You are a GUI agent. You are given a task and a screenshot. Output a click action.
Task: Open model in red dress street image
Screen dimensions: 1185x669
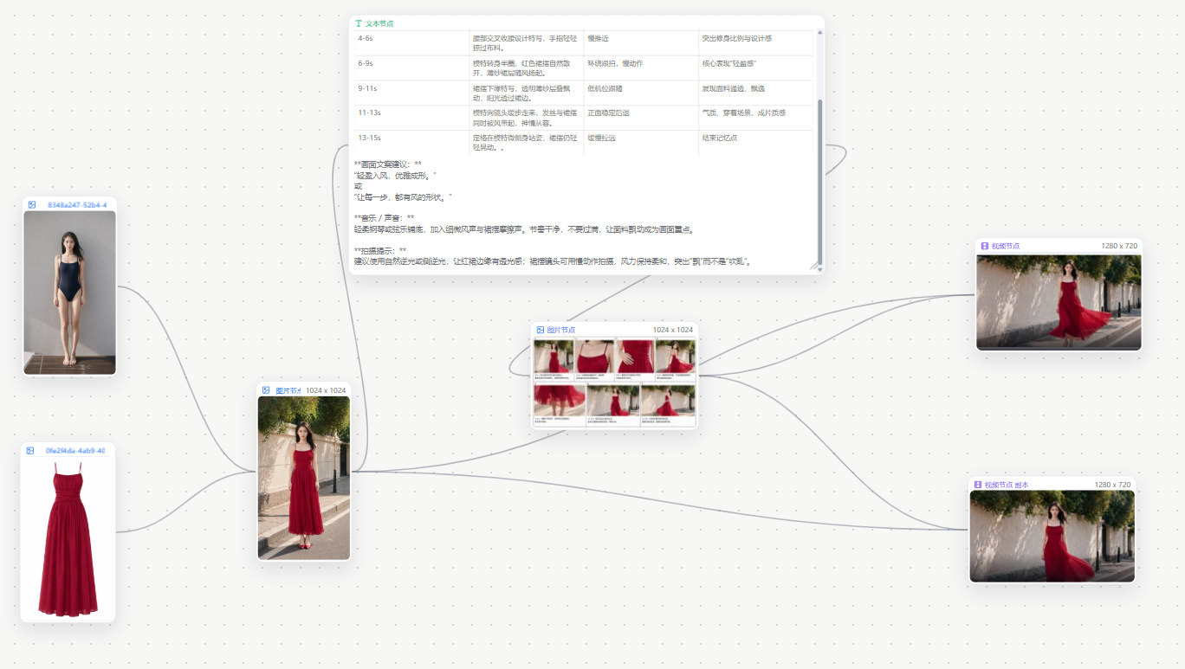point(304,478)
